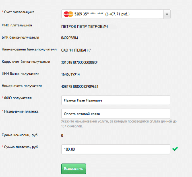
Task: Focus the ФИО получателя input field
Action: click(116, 100)
